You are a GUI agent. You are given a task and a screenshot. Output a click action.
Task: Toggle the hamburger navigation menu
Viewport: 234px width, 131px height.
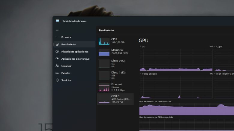pyautogui.click(x=57, y=30)
